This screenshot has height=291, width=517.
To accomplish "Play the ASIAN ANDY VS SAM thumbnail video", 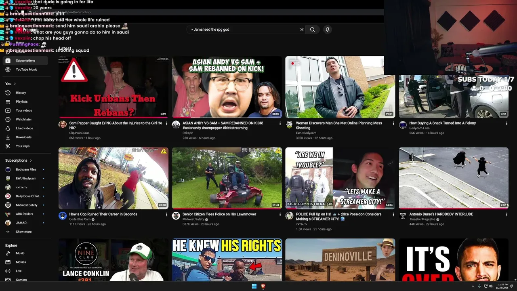I will point(227,87).
